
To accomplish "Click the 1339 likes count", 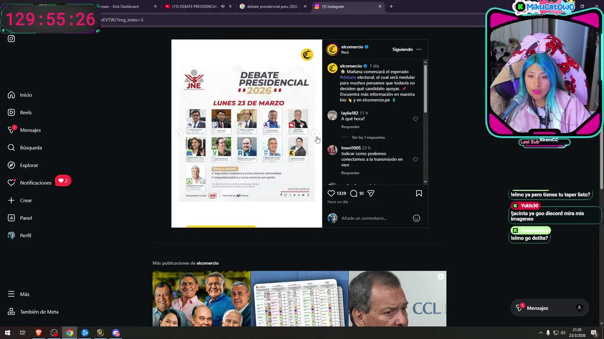I will [x=341, y=194].
